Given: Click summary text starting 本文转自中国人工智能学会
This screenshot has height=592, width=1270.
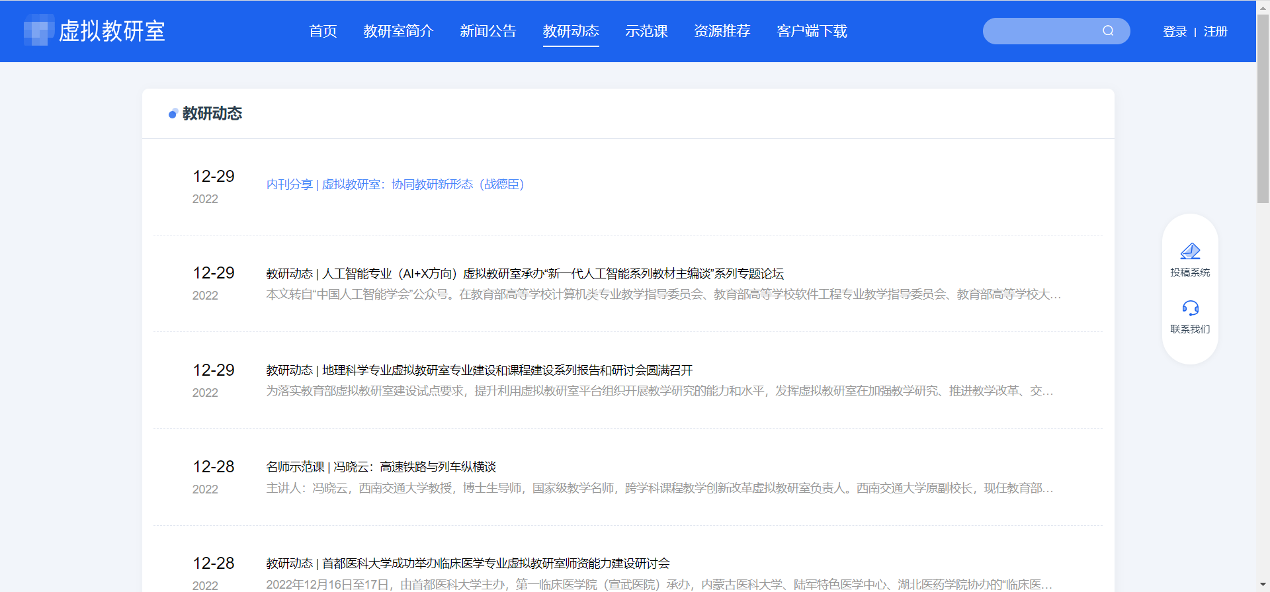Looking at the screenshot, I should tap(663, 294).
